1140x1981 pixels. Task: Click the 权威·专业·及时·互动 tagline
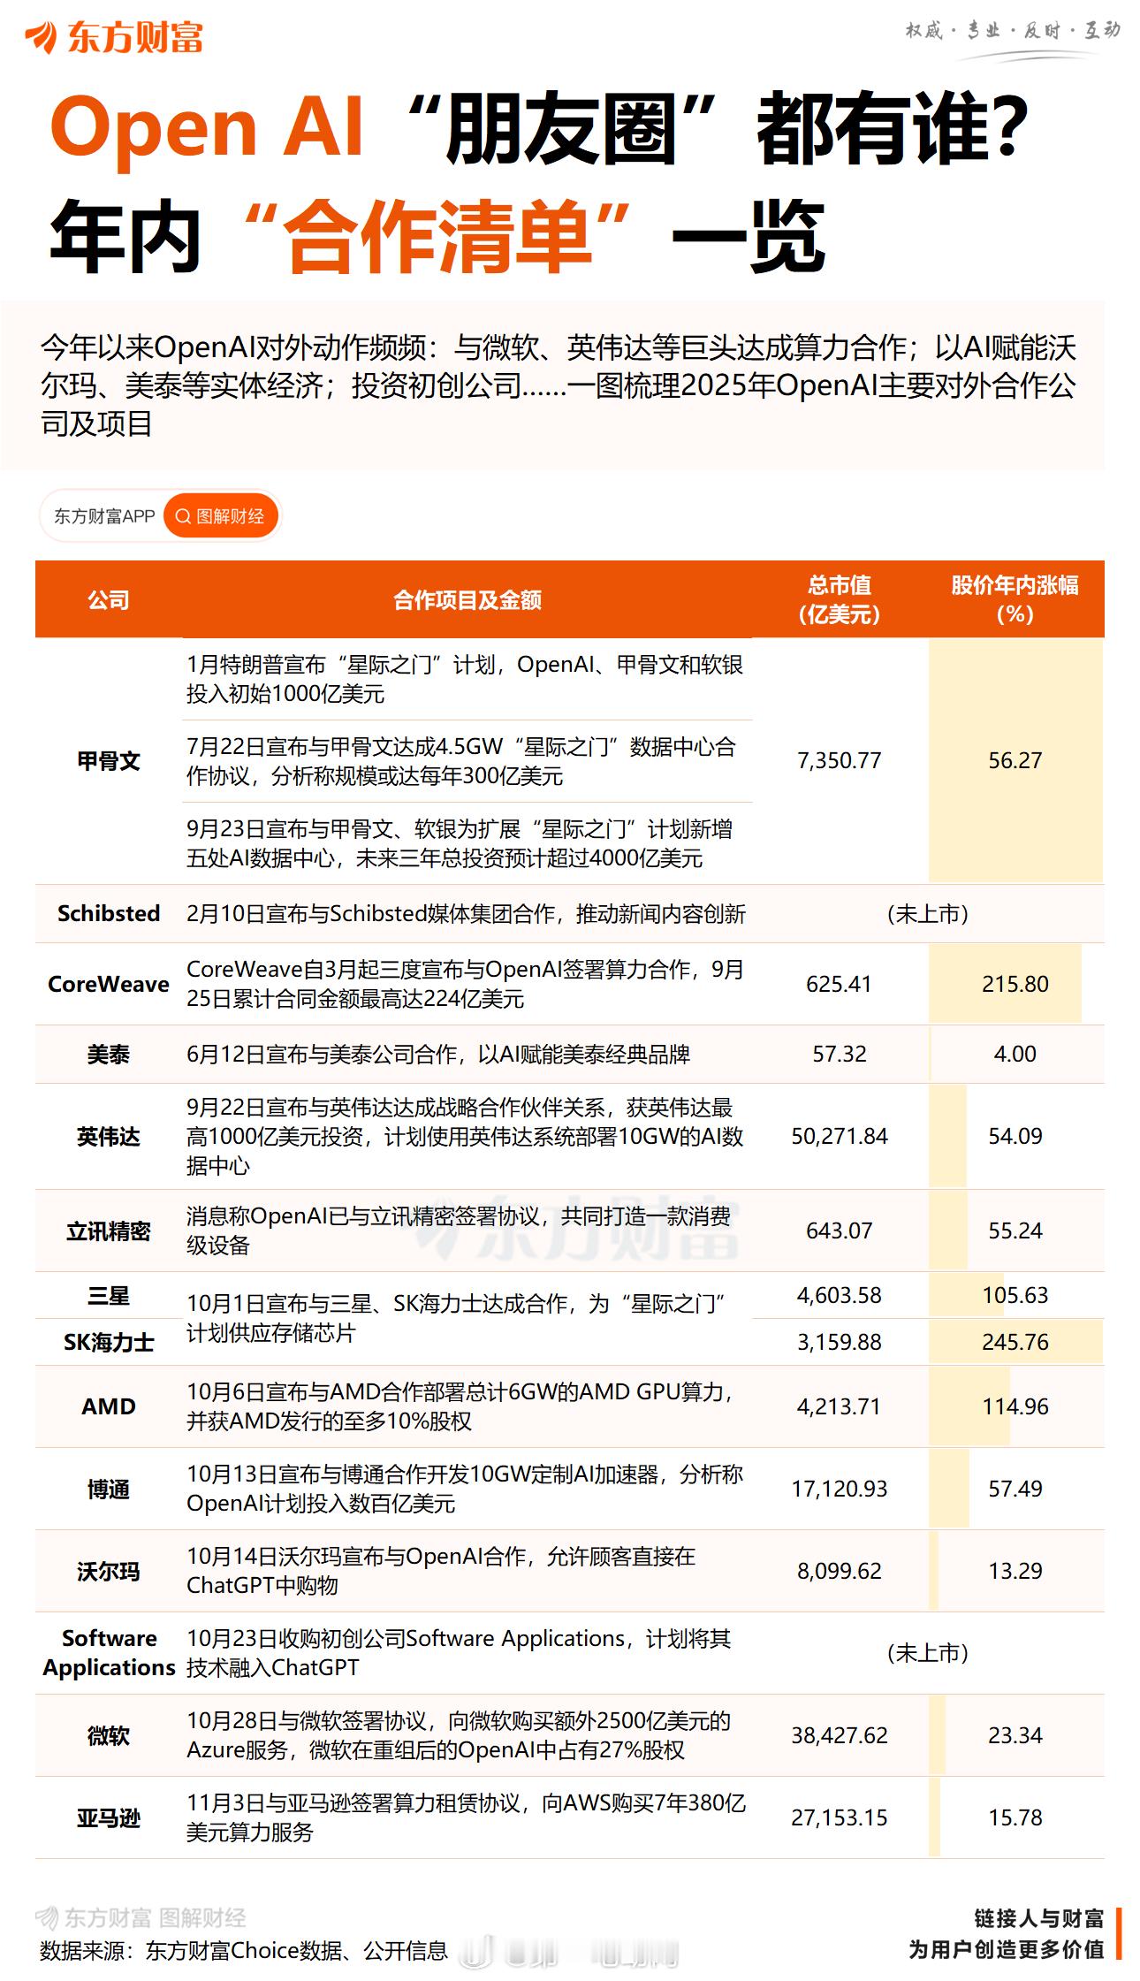[1013, 31]
